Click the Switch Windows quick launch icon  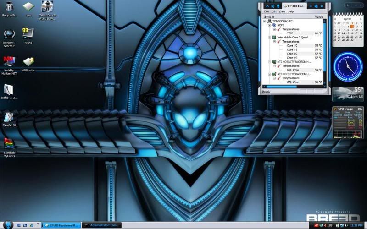click(25, 225)
